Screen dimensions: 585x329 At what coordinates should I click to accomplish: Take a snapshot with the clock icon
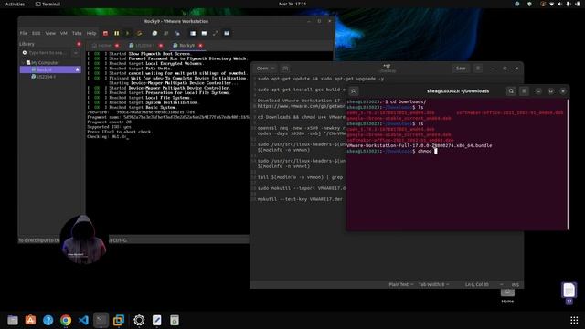coord(154,33)
